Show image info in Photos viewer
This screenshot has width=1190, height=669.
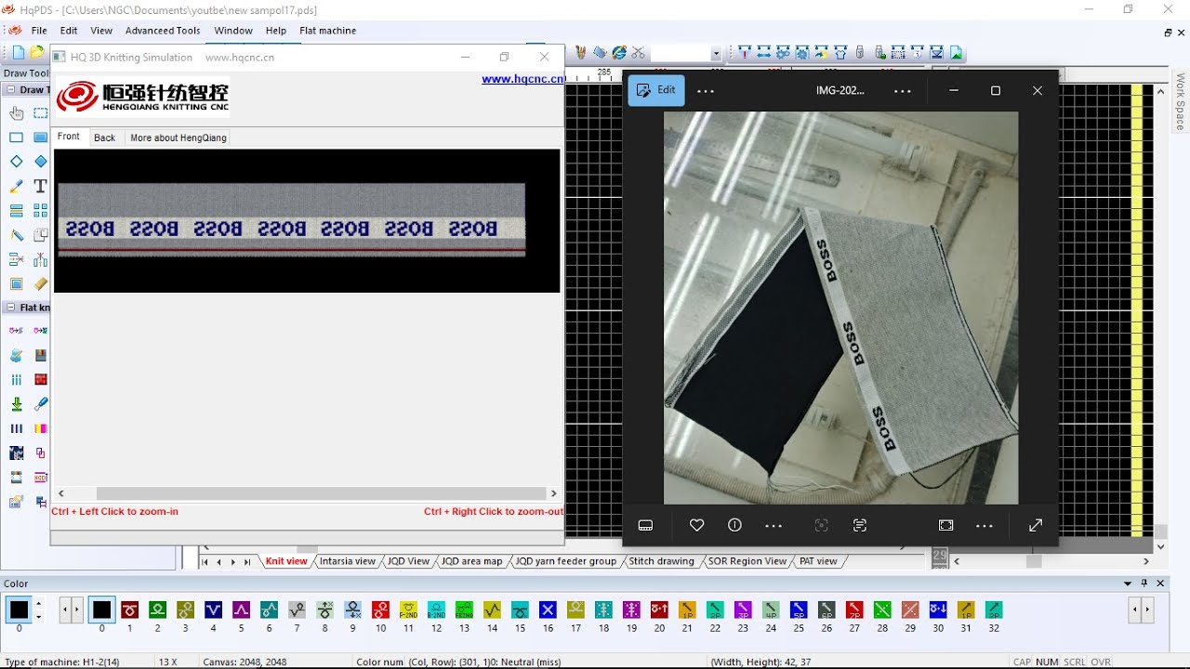coord(734,525)
